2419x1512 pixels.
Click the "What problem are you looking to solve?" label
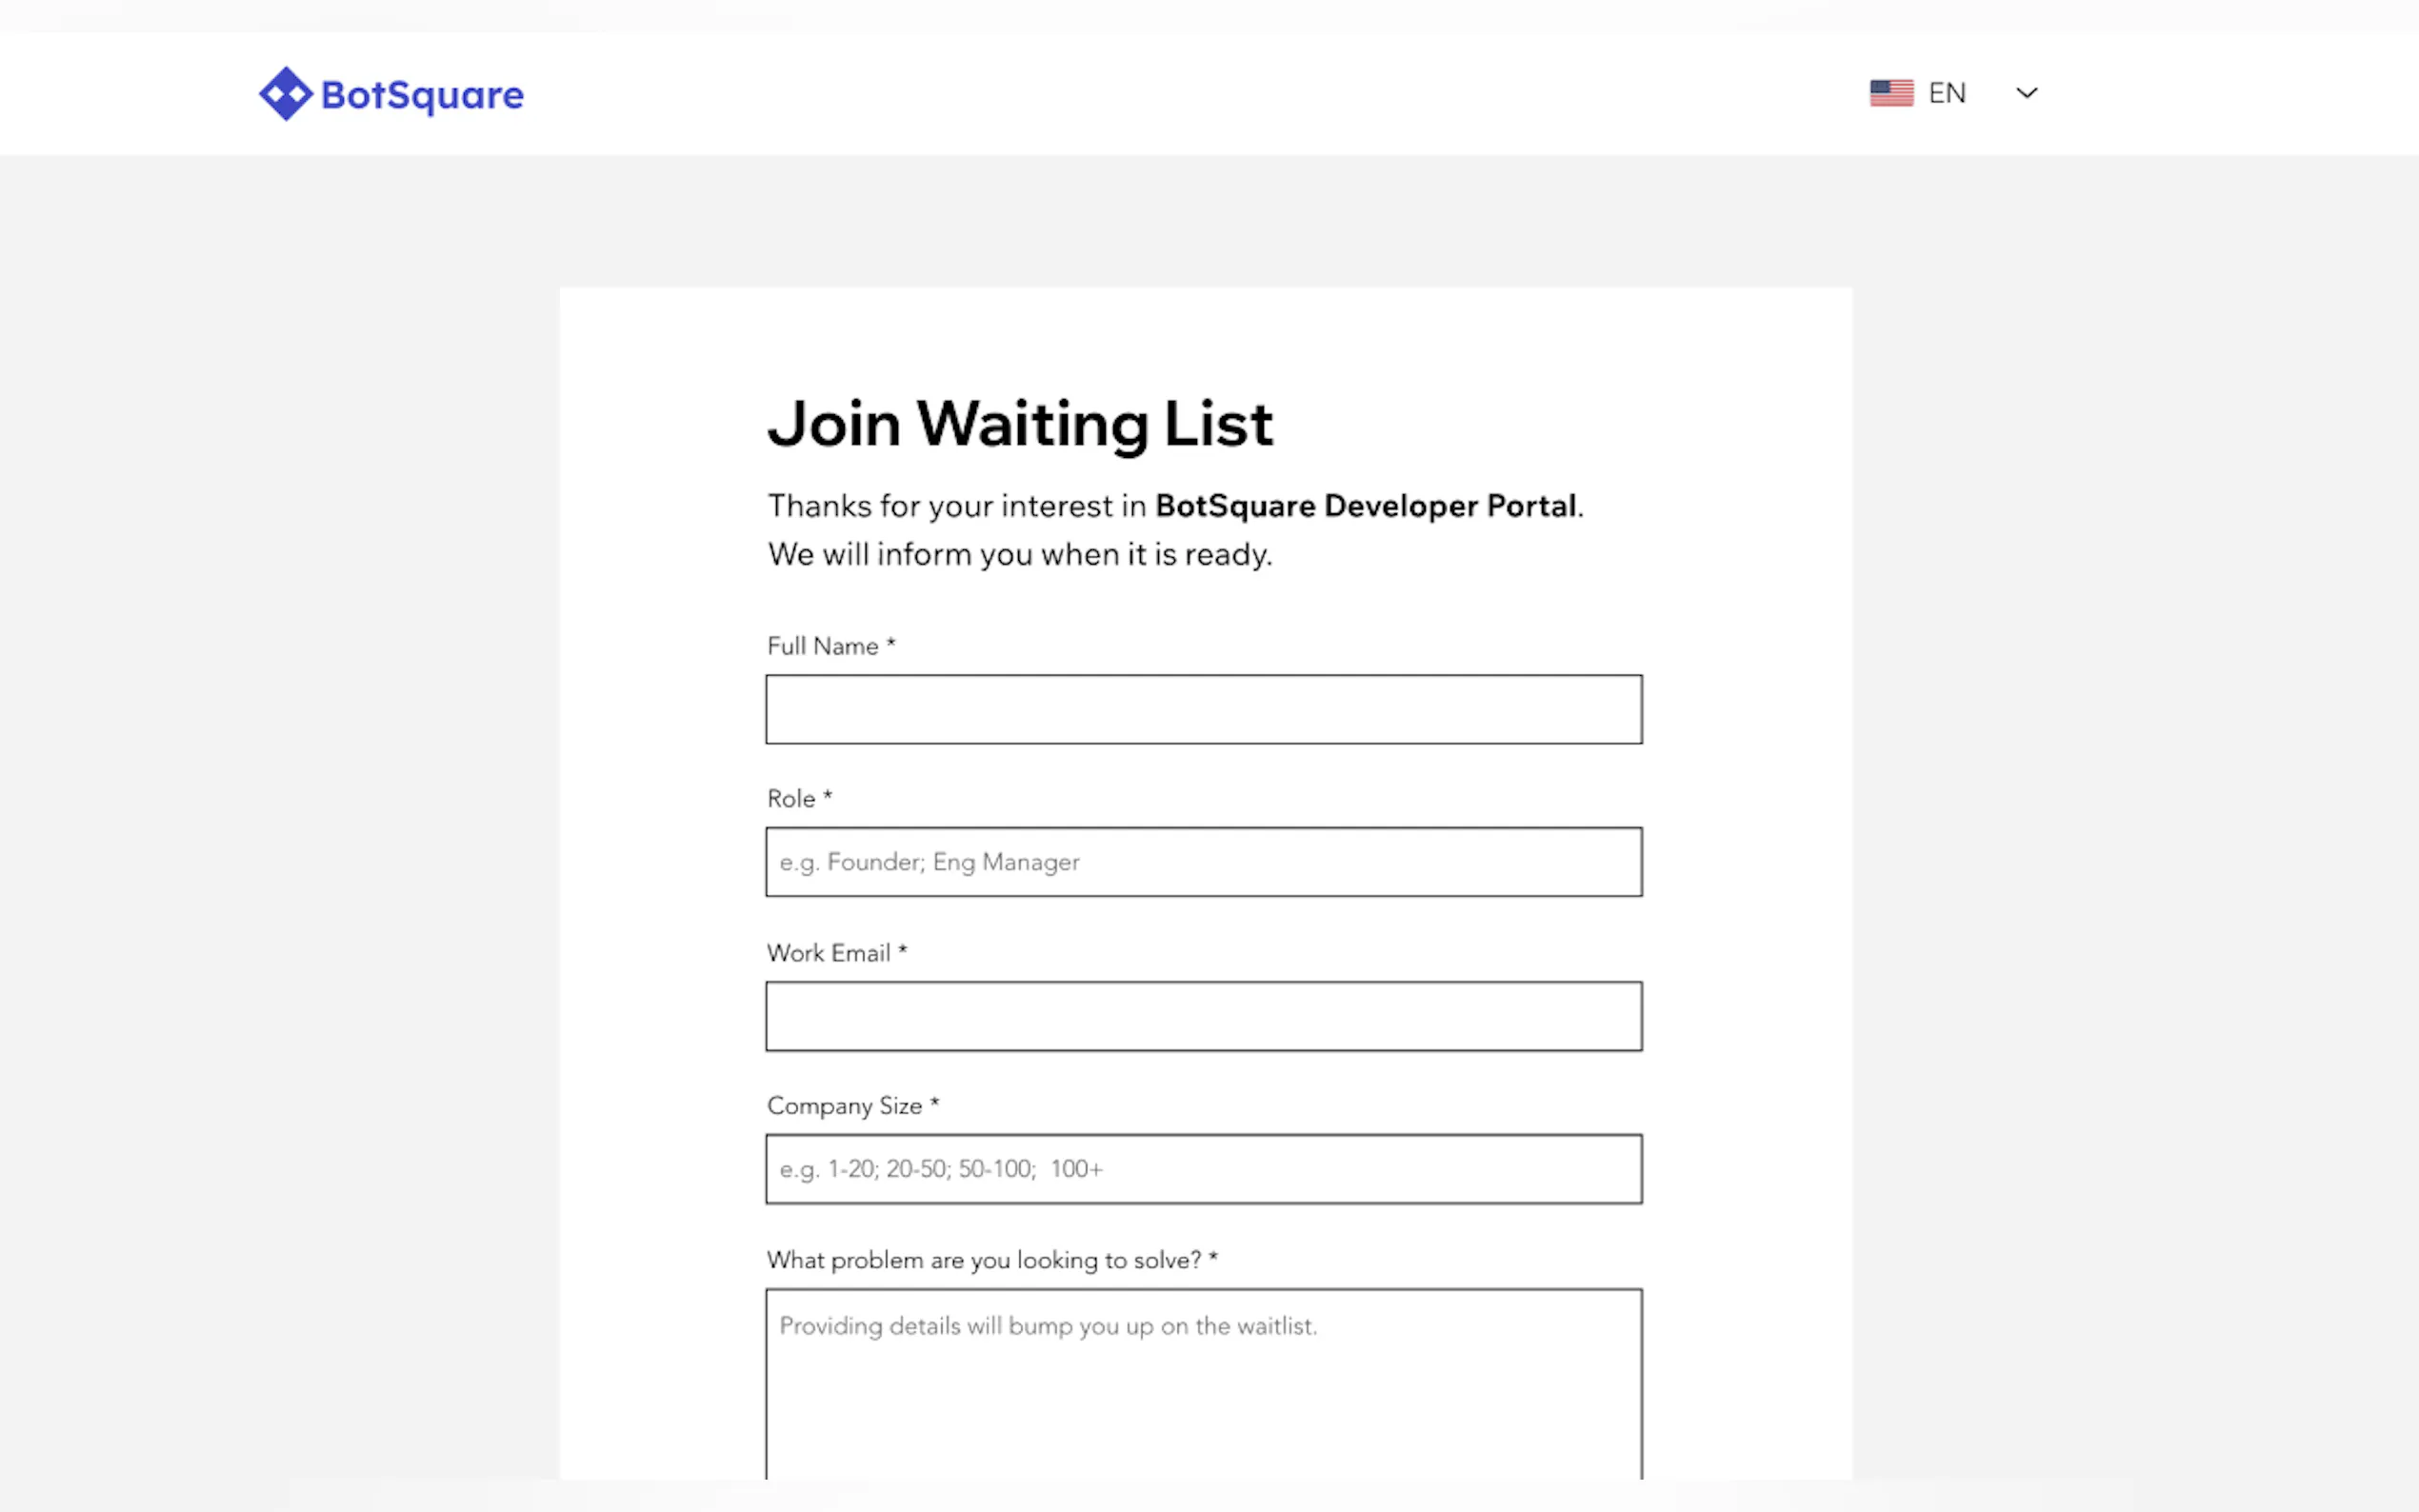pyautogui.click(x=983, y=1260)
